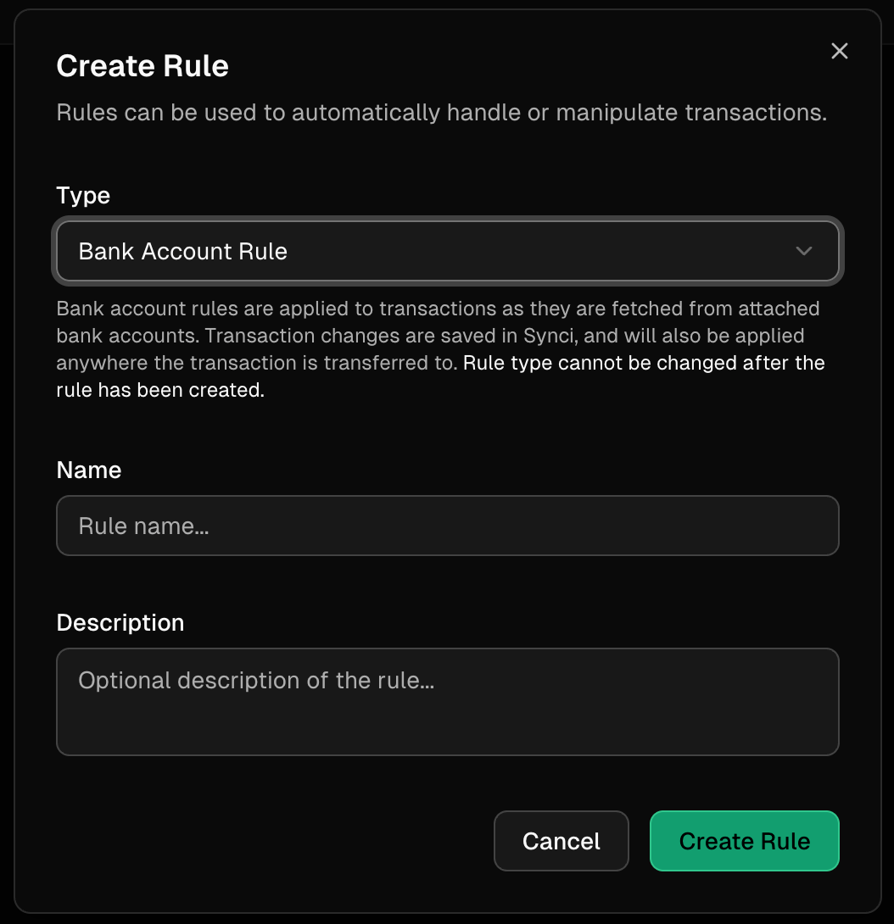Click the Description field label
The width and height of the screenshot is (894, 924).
120,623
